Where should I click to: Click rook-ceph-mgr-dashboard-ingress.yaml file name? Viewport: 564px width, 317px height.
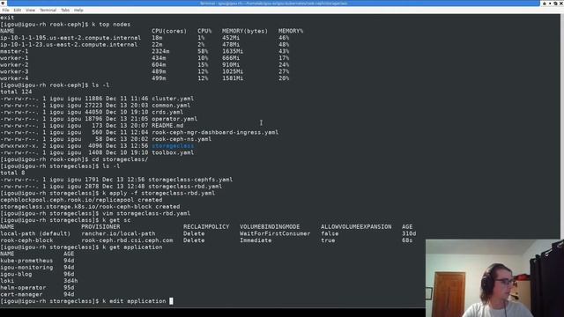click(x=215, y=132)
